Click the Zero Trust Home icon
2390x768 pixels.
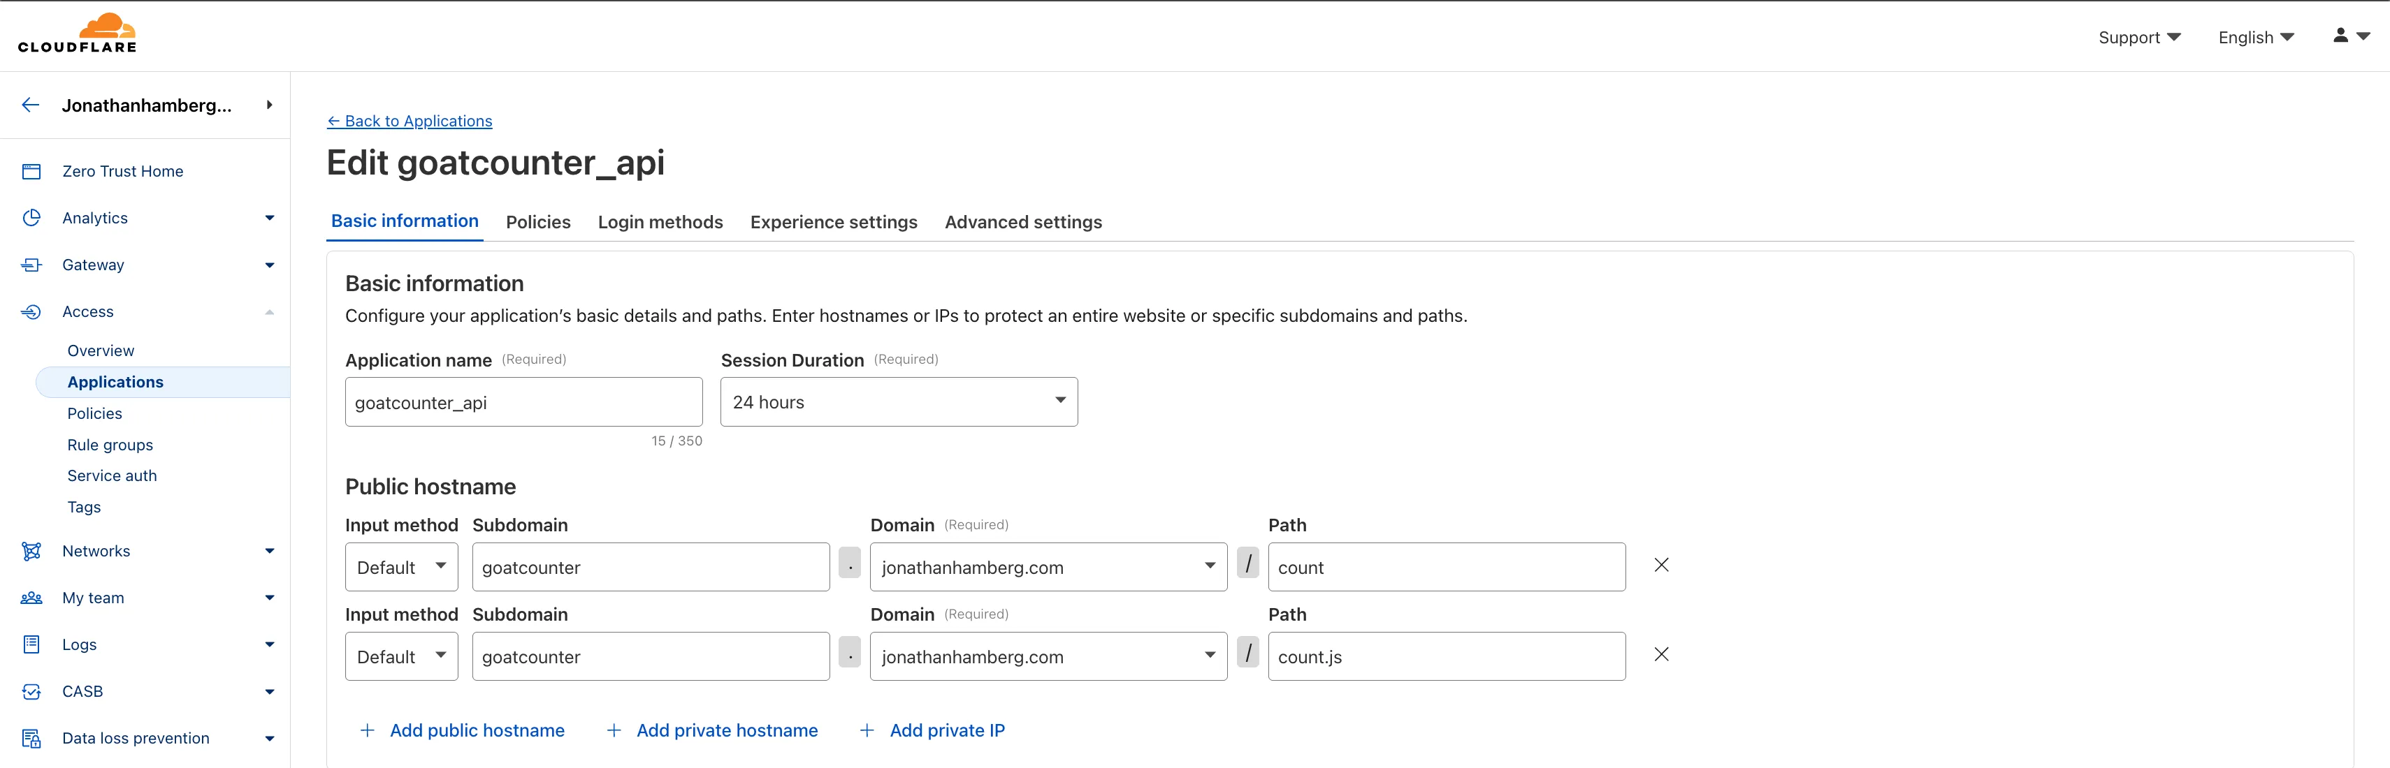click(x=31, y=171)
